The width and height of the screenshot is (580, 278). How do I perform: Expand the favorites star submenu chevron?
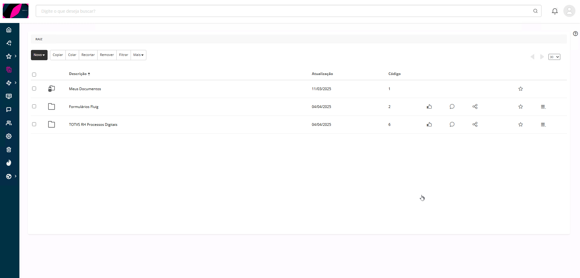15,56
